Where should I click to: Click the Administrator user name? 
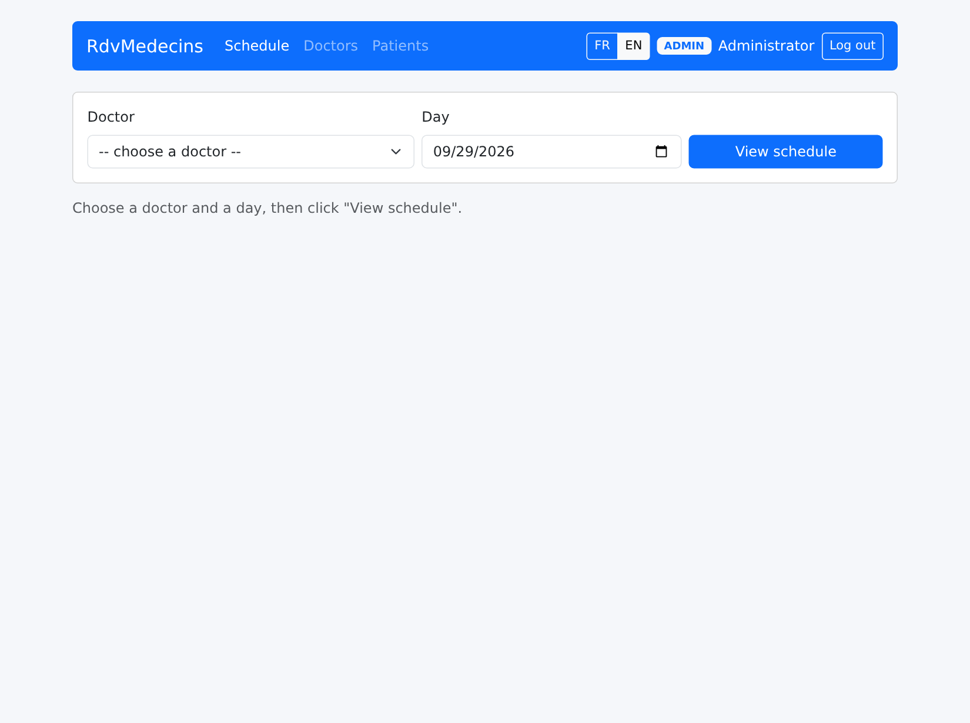(766, 46)
